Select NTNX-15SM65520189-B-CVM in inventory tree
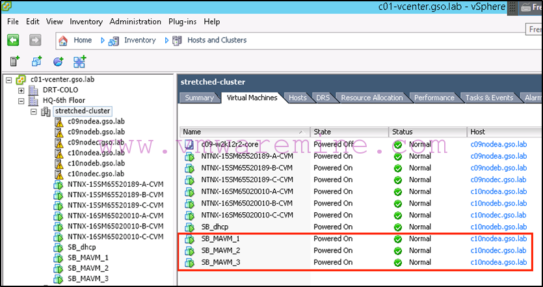543x287 pixels. point(115,195)
